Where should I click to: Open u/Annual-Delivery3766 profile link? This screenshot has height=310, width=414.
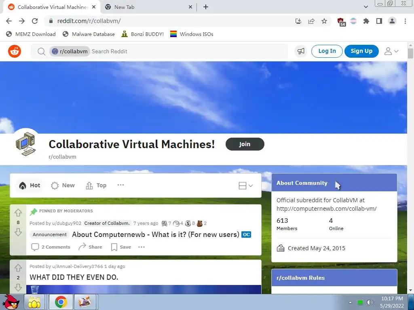coord(77,266)
